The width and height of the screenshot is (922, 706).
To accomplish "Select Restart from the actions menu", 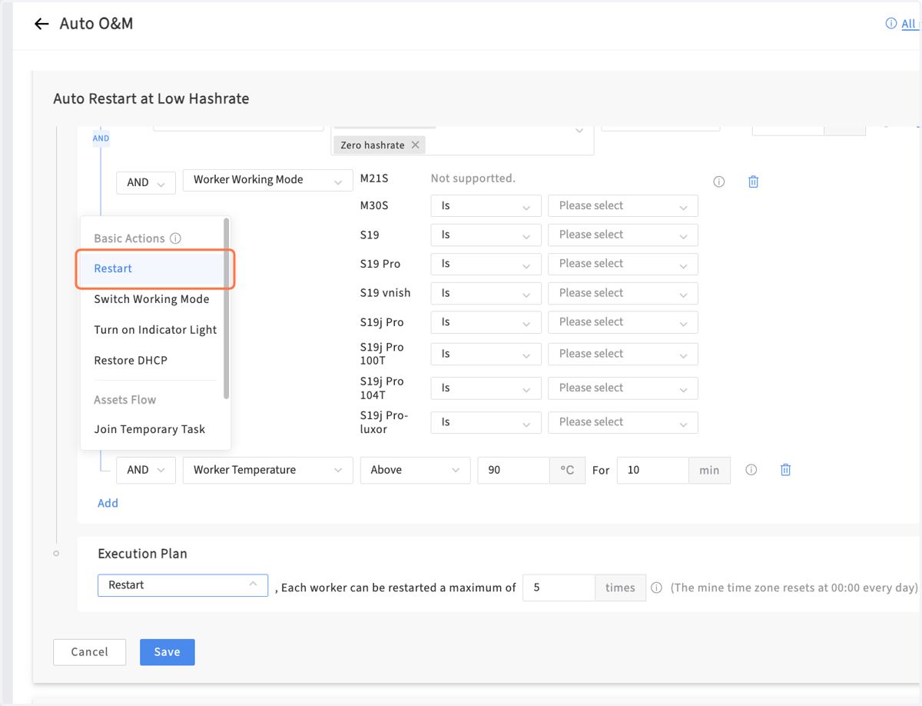I will pyautogui.click(x=154, y=268).
